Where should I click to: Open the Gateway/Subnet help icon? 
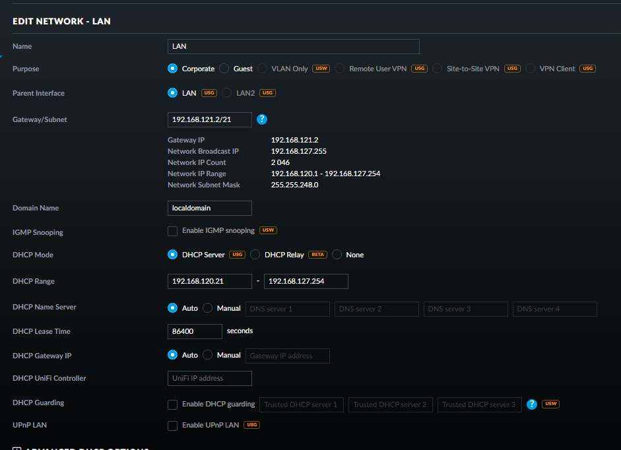pyautogui.click(x=262, y=119)
